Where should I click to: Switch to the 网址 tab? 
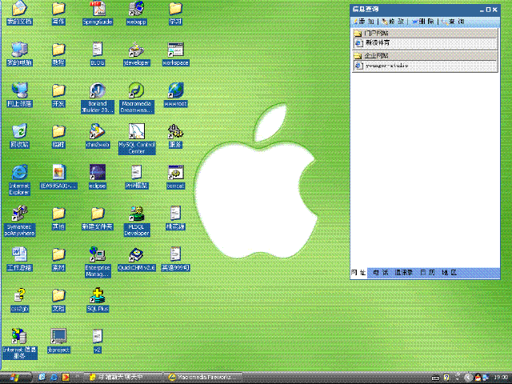tap(358, 272)
